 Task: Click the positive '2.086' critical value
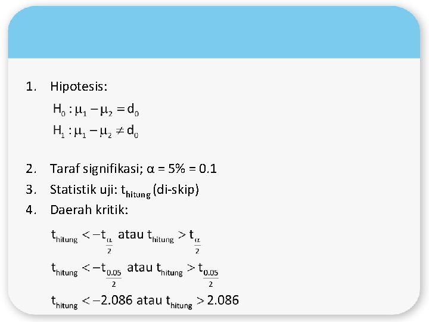coord(223,300)
